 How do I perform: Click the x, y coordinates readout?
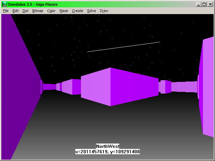coord(107,152)
